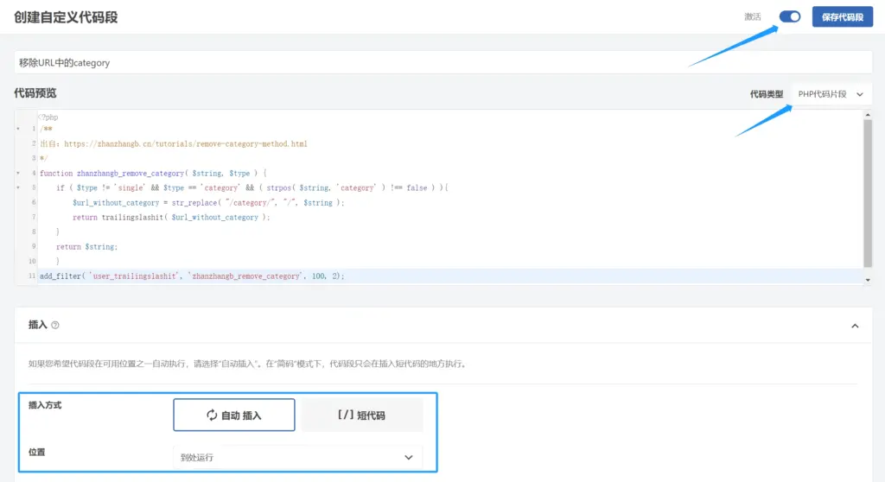Click the add_filter code on line 11
The image size is (885, 482).
pyautogui.click(x=192, y=276)
